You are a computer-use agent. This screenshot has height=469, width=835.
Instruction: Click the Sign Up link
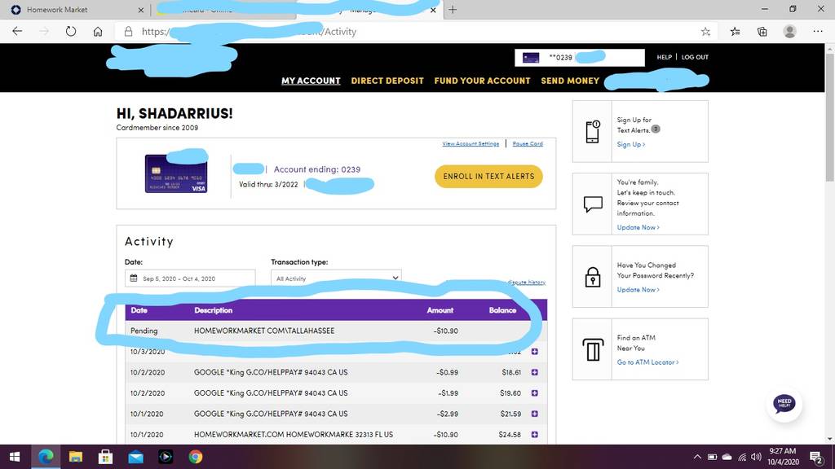click(630, 144)
